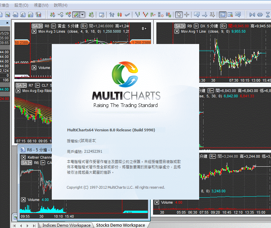Toggle Volume checkbox in lower-right chart
This screenshot has width=271, height=228.
tap(157, 202)
